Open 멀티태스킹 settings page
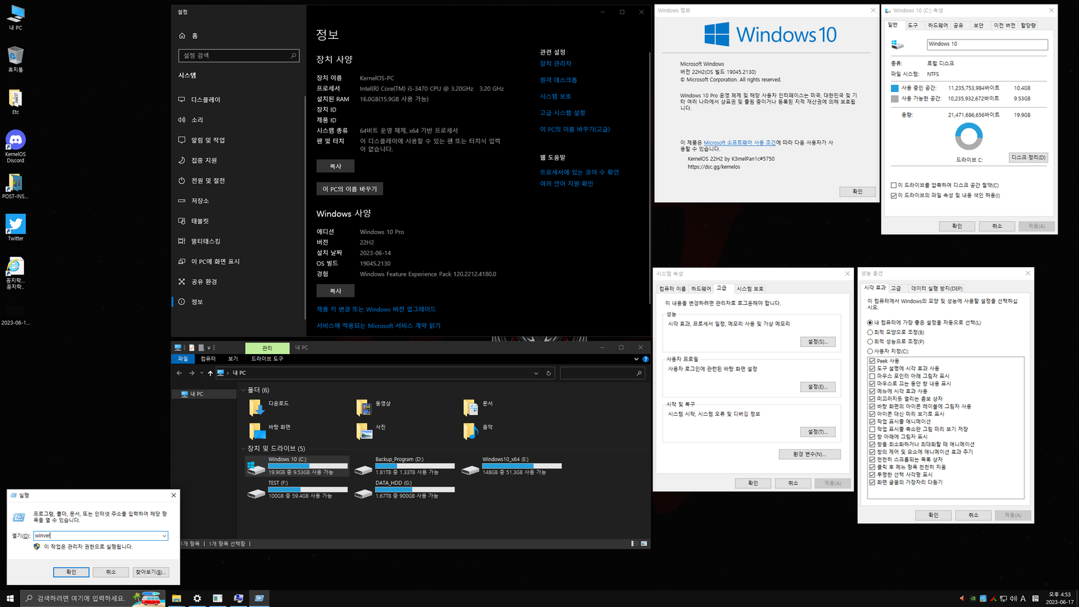The width and height of the screenshot is (1079, 607). (239, 241)
